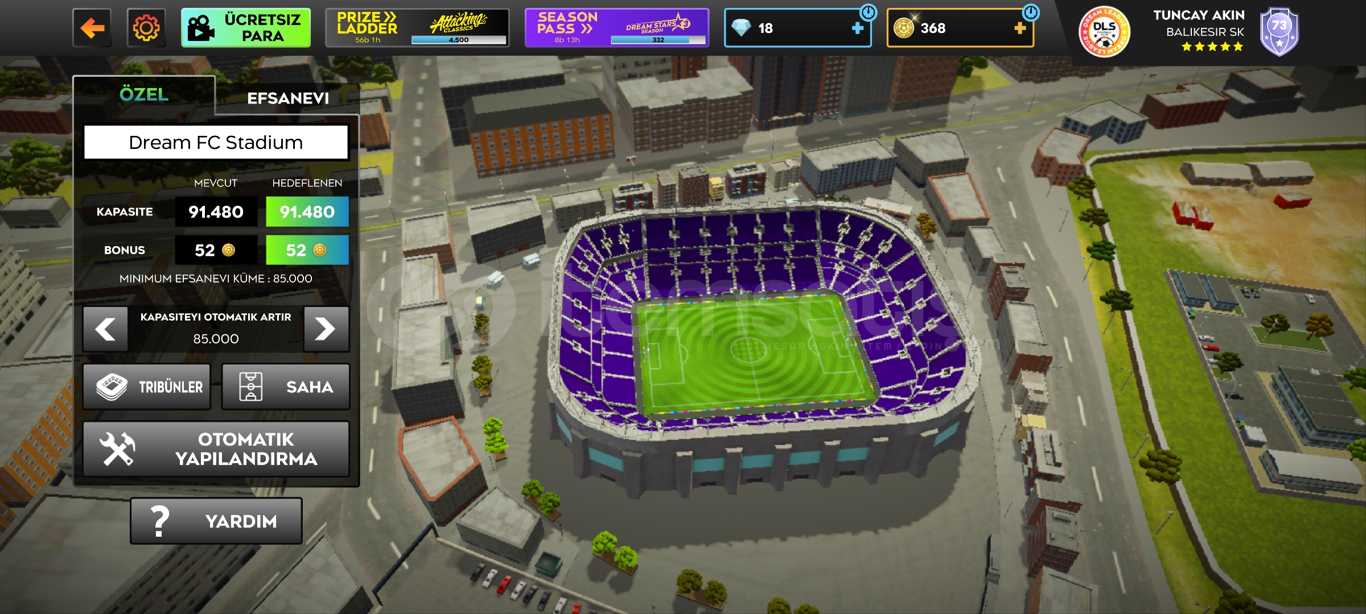Switch to the Efsanevi tab
This screenshot has height=614, width=1366.
tap(288, 98)
